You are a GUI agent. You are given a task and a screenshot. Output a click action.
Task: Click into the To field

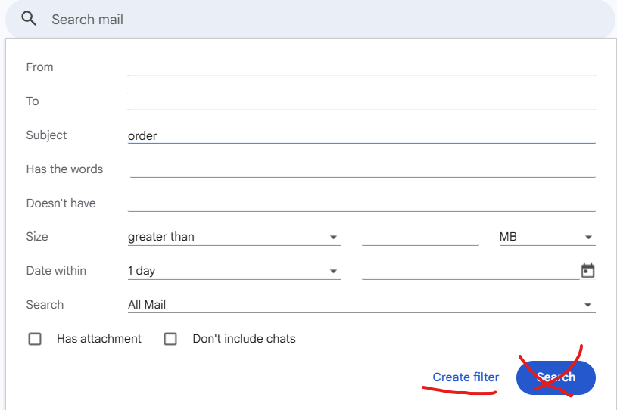(361, 101)
